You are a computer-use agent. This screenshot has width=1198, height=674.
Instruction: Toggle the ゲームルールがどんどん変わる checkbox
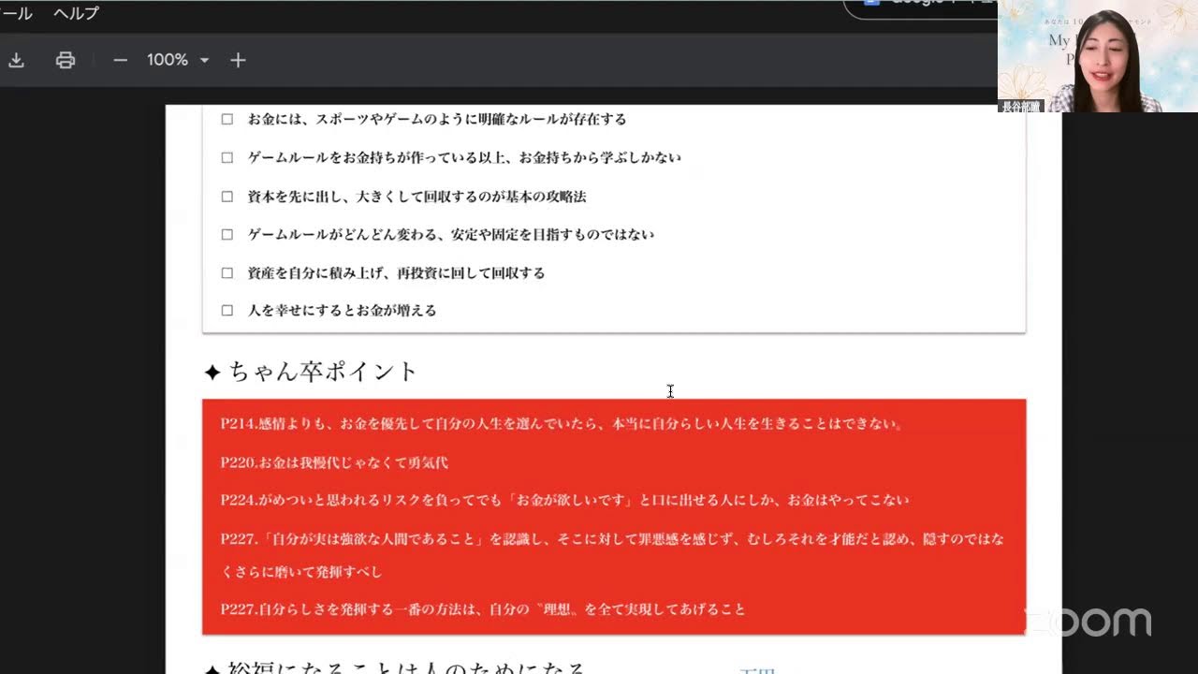click(226, 234)
